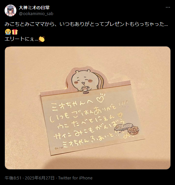
Task: Click the clapping hands emoji
Action: [x=42, y=39]
